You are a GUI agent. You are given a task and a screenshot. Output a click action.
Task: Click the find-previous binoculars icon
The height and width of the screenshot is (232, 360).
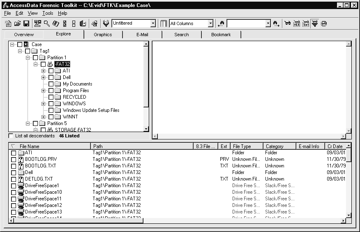[221, 23]
